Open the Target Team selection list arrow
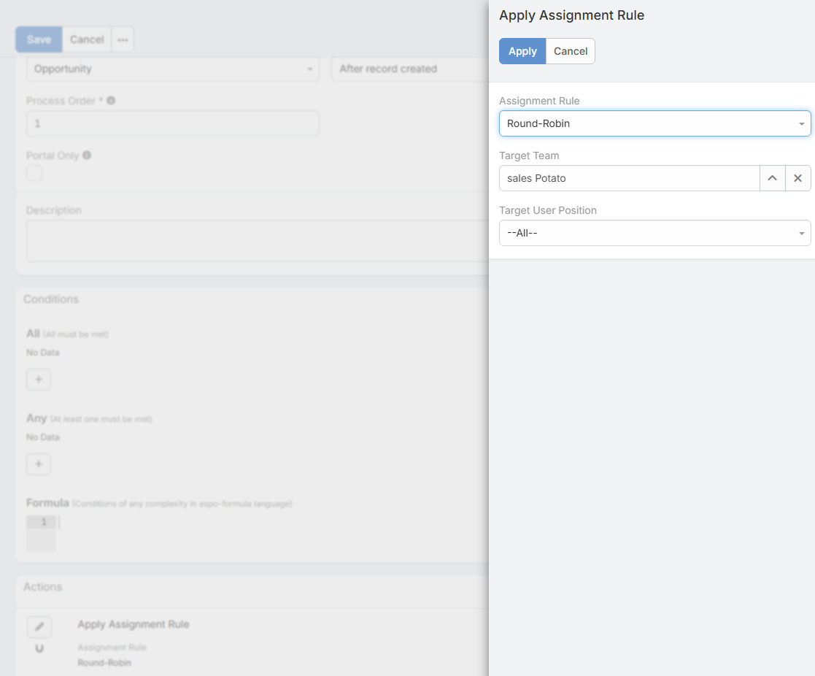Image resolution: width=815 pixels, height=676 pixels. point(772,178)
